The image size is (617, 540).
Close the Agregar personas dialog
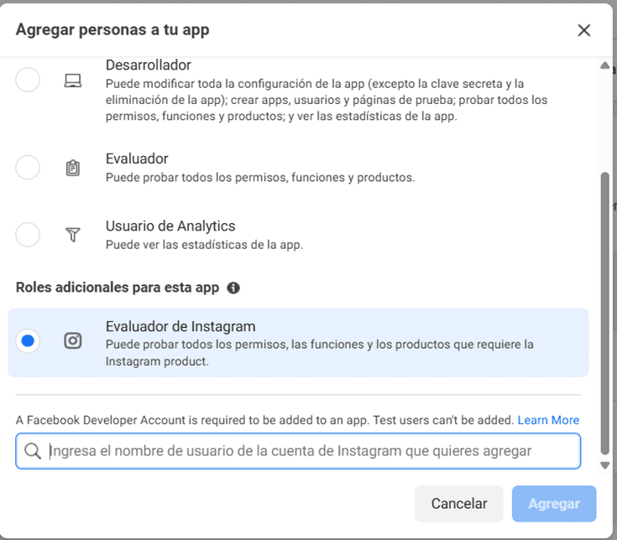(x=584, y=30)
